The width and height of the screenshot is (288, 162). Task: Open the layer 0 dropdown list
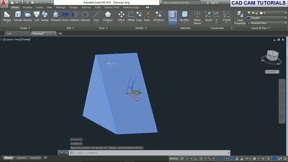point(267,13)
